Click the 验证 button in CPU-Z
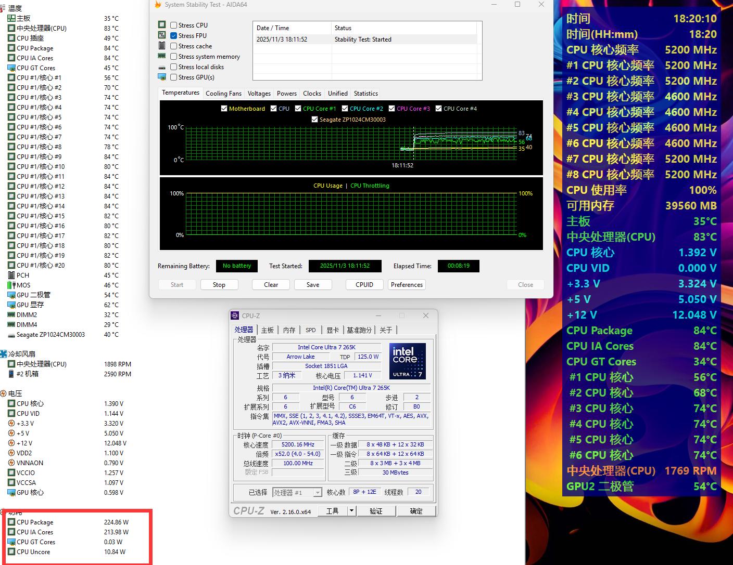The width and height of the screenshot is (733, 565). (376, 511)
